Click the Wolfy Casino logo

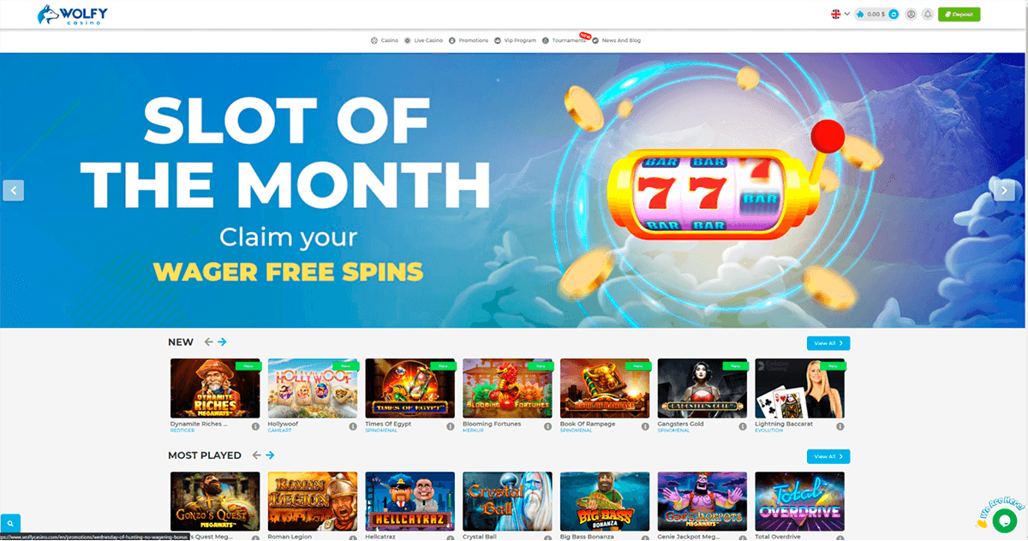click(73, 15)
